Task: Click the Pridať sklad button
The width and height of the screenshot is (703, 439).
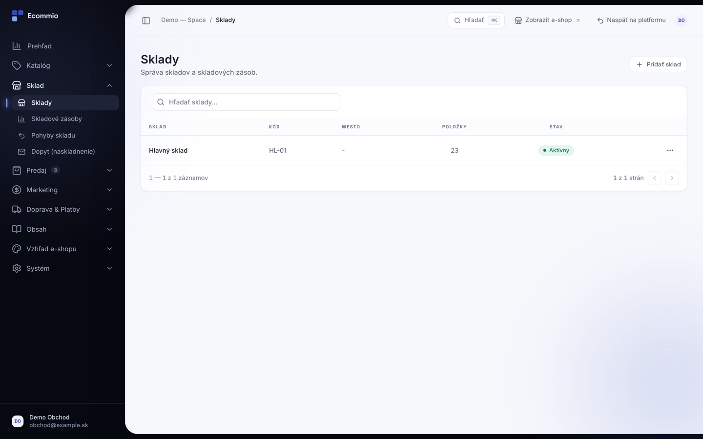Action: [x=659, y=64]
